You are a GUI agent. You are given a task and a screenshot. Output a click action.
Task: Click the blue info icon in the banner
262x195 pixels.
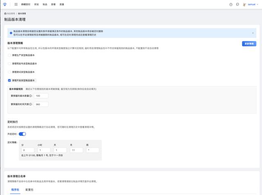(x=11, y=33)
